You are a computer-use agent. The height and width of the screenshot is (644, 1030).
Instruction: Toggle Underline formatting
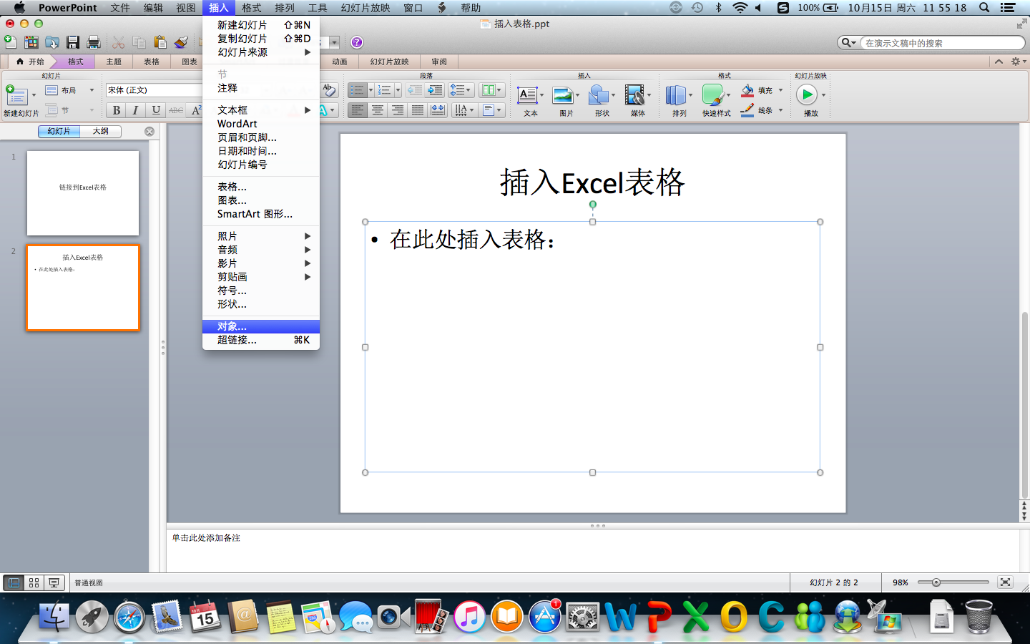156,110
